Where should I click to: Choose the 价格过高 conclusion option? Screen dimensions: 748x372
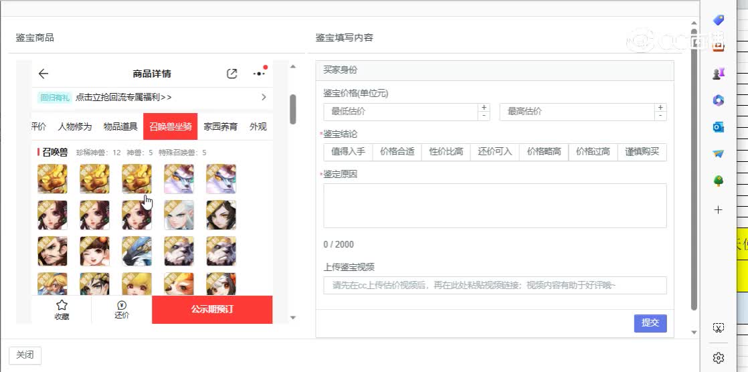click(x=593, y=152)
